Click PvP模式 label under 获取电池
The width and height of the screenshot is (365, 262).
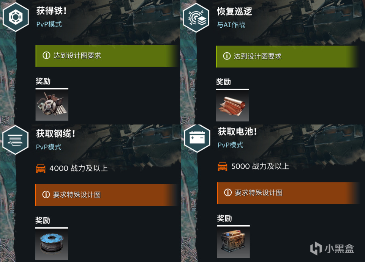pos(231,145)
